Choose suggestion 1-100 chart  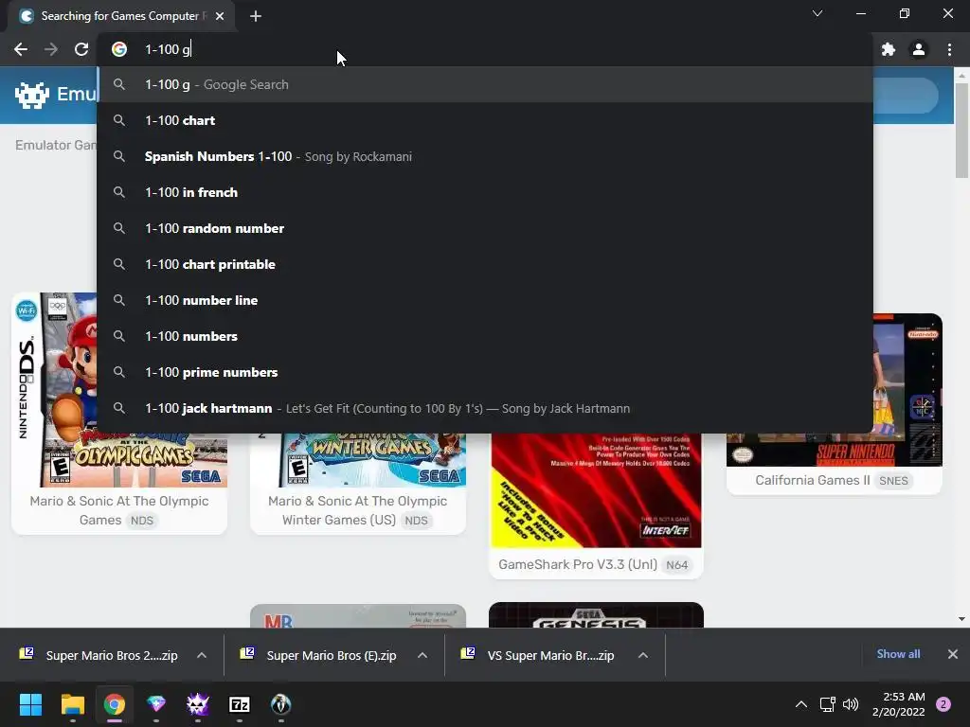485,120
